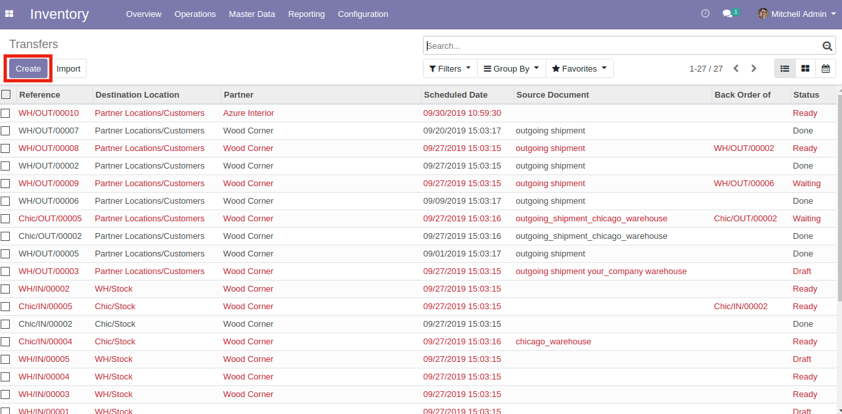Select the Chic/IN/00004 row checkbox
The height and width of the screenshot is (414, 842).
tap(6, 342)
